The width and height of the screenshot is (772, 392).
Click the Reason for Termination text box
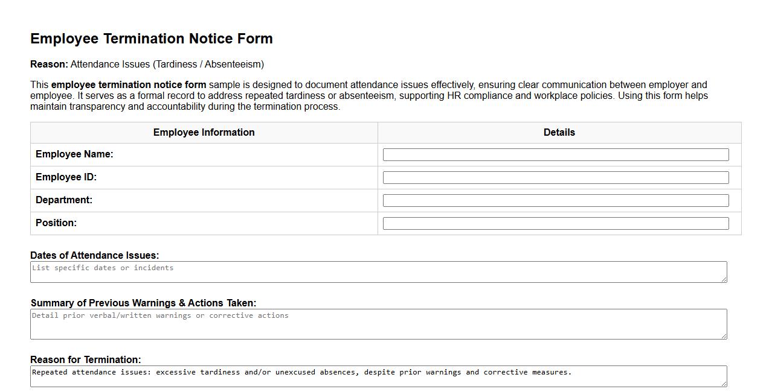tap(378, 376)
